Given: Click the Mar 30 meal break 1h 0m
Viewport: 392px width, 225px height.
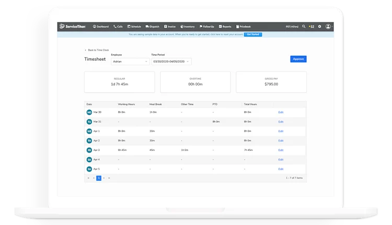Looking at the screenshot, I should [x=153, y=112].
